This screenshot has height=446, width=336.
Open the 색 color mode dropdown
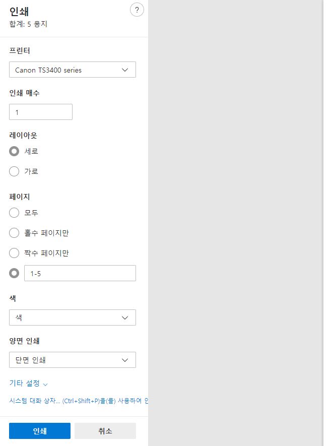72,317
